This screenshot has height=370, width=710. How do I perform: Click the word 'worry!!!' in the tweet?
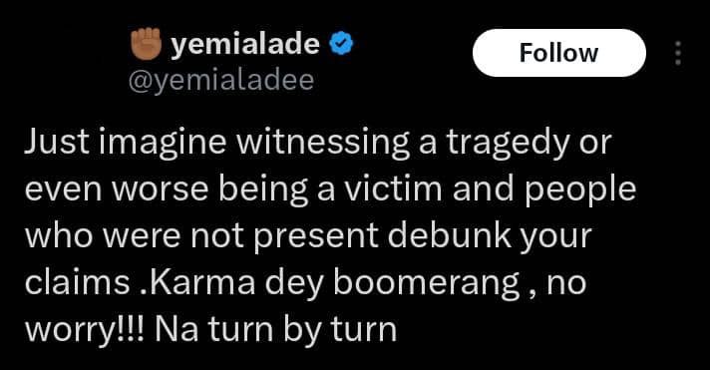click(x=85, y=330)
